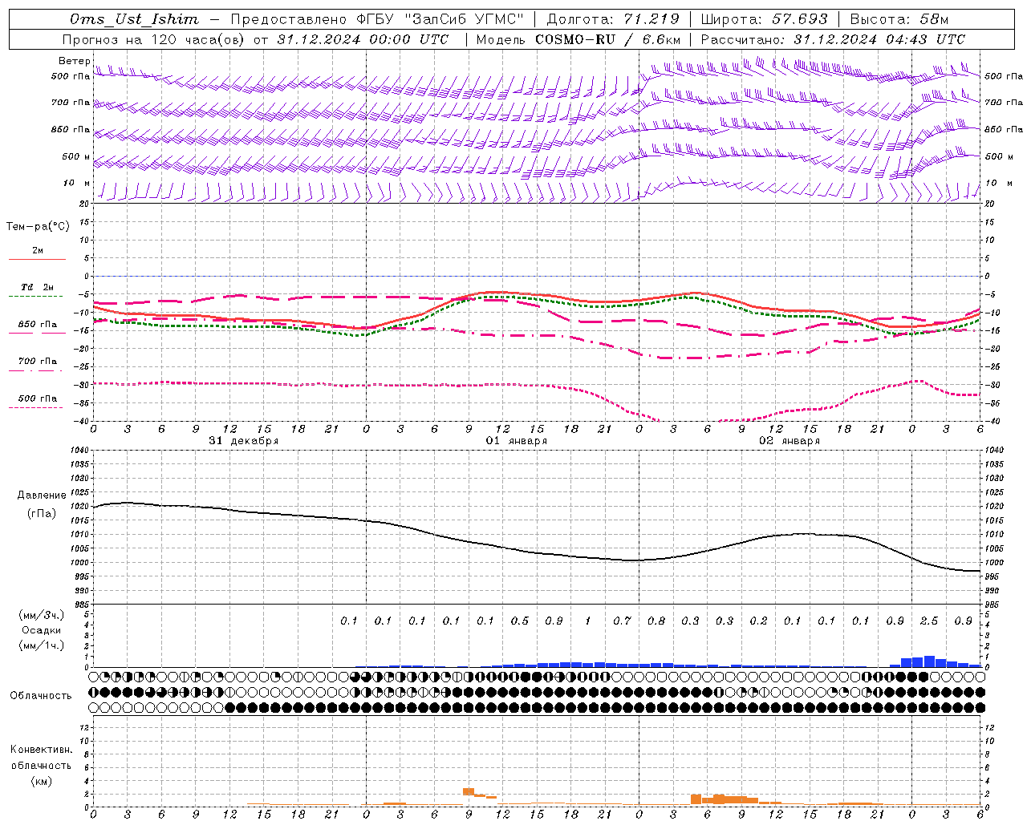
Task: Select the provider text ФГБУ "ЗапСиб УГМС"
Action: 440,19
